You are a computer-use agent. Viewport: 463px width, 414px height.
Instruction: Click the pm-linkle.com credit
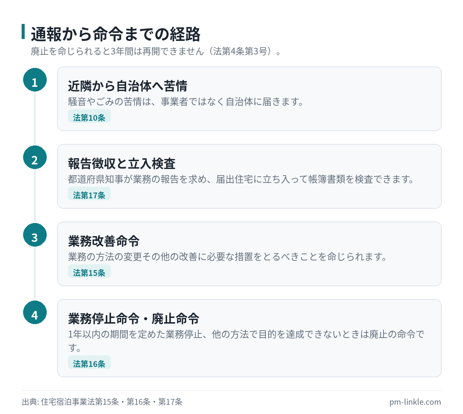pyautogui.click(x=415, y=402)
